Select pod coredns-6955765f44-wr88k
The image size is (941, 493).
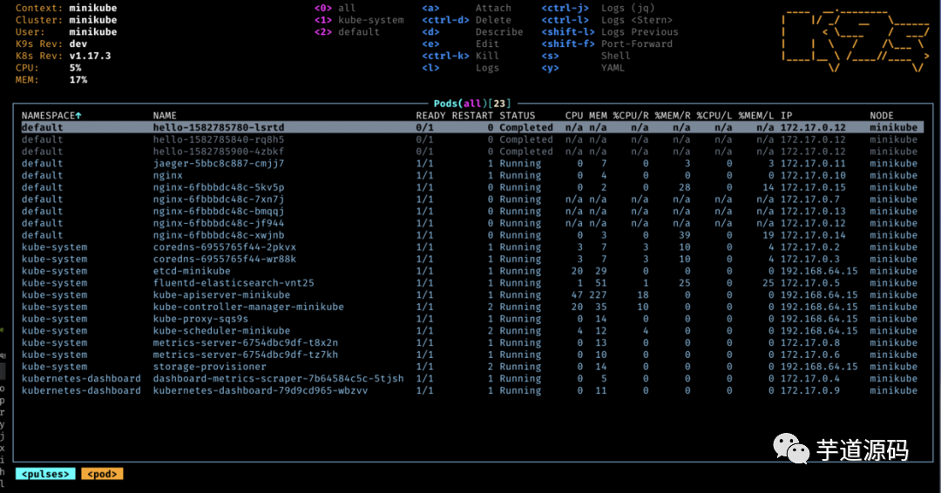(x=472, y=259)
